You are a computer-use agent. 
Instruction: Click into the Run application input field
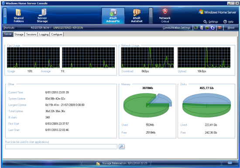(61, 147)
